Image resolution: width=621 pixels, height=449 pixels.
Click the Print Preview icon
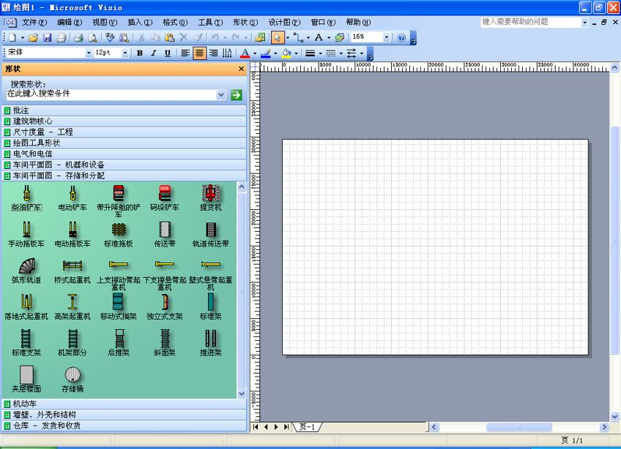(x=93, y=37)
